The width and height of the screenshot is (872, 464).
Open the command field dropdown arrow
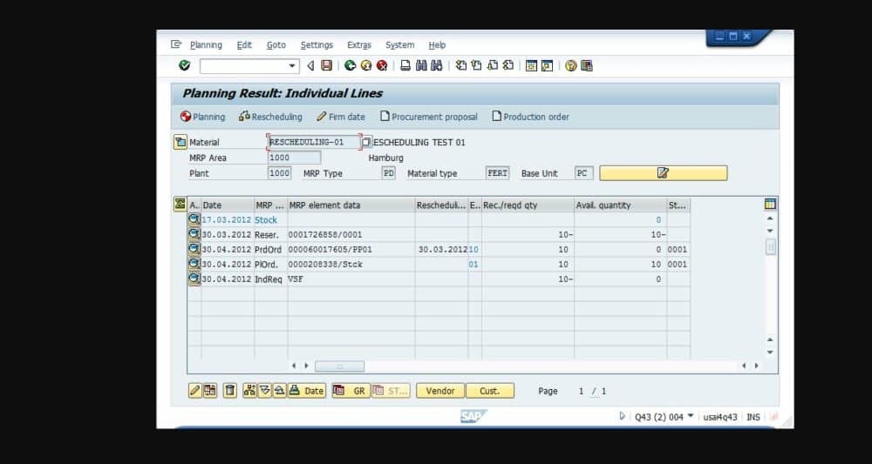pyautogui.click(x=293, y=66)
